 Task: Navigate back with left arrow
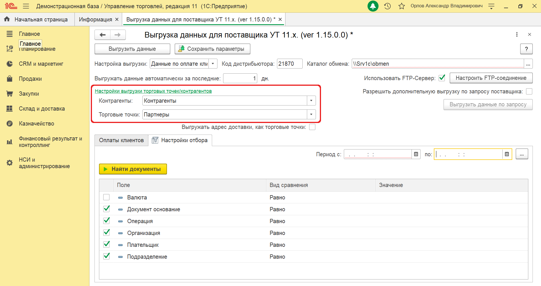click(102, 35)
